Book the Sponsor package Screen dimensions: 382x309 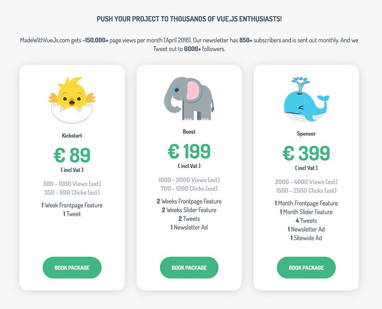point(306,268)
